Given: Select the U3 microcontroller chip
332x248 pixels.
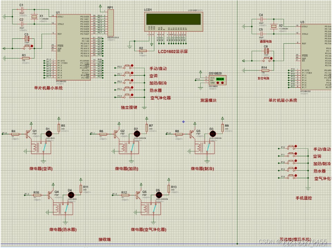Looking at the screenshot, I should click(316, 57).
